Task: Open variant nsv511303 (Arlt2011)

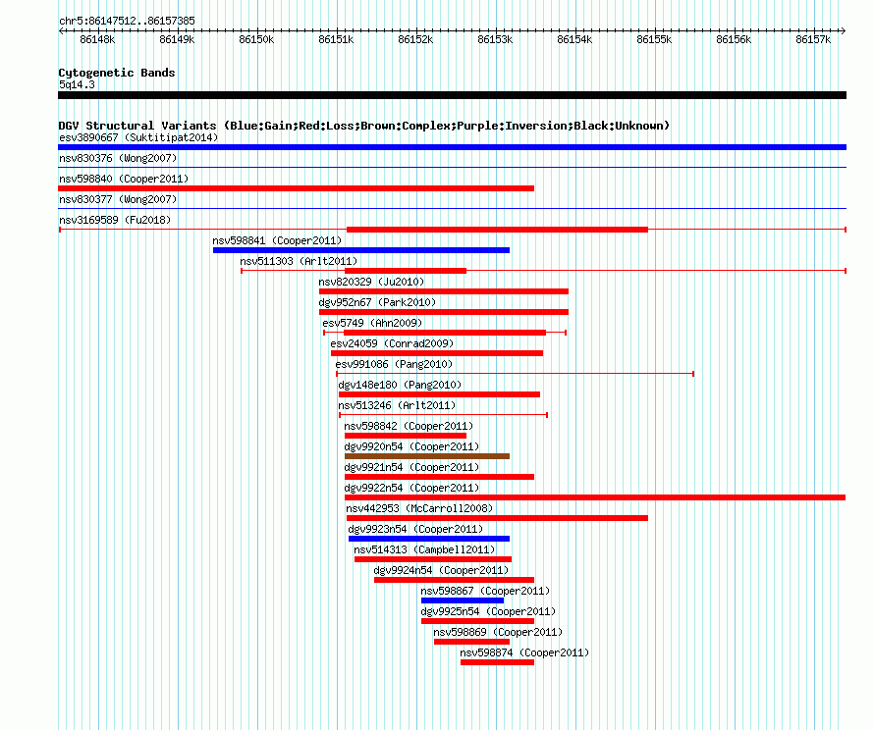Action: point(299,261)
